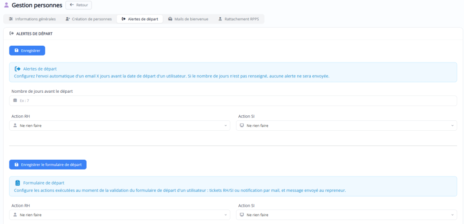Go to the Rattachement RPPS tab
The image size is (464, 224).
pyautogui.click(x=238, y=19)
